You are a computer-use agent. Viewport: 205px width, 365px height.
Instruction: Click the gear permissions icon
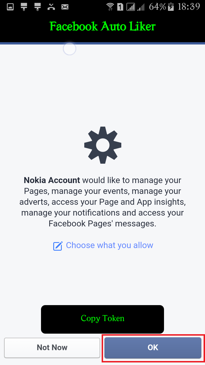pyautogui.click(x=102, y=145)
